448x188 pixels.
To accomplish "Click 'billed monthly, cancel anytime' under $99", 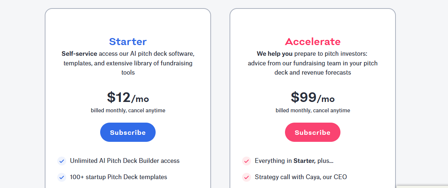I will pyautogui.click(x=313, y=110).
